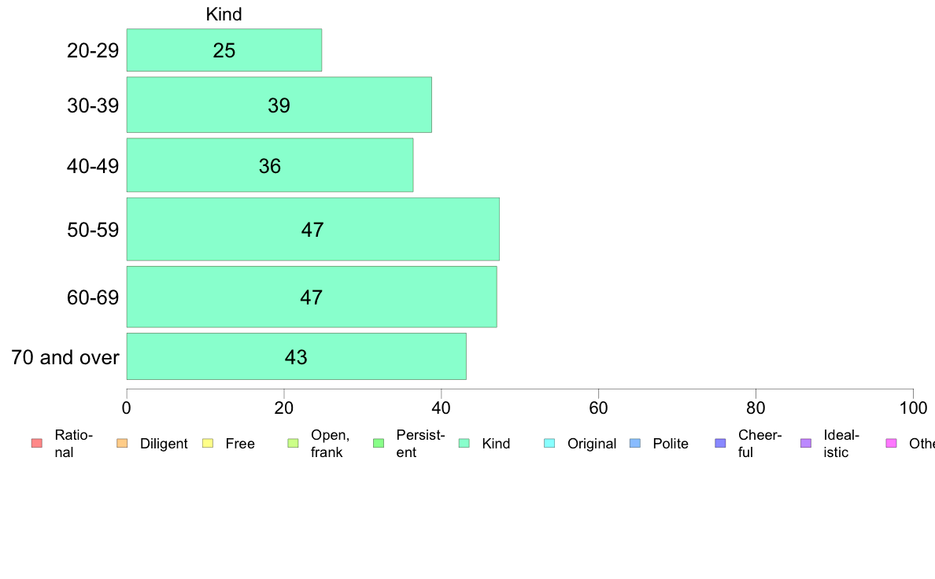Select the Idealistic legend purple swatch
This screenshot has height=579, width=935.
806,443
